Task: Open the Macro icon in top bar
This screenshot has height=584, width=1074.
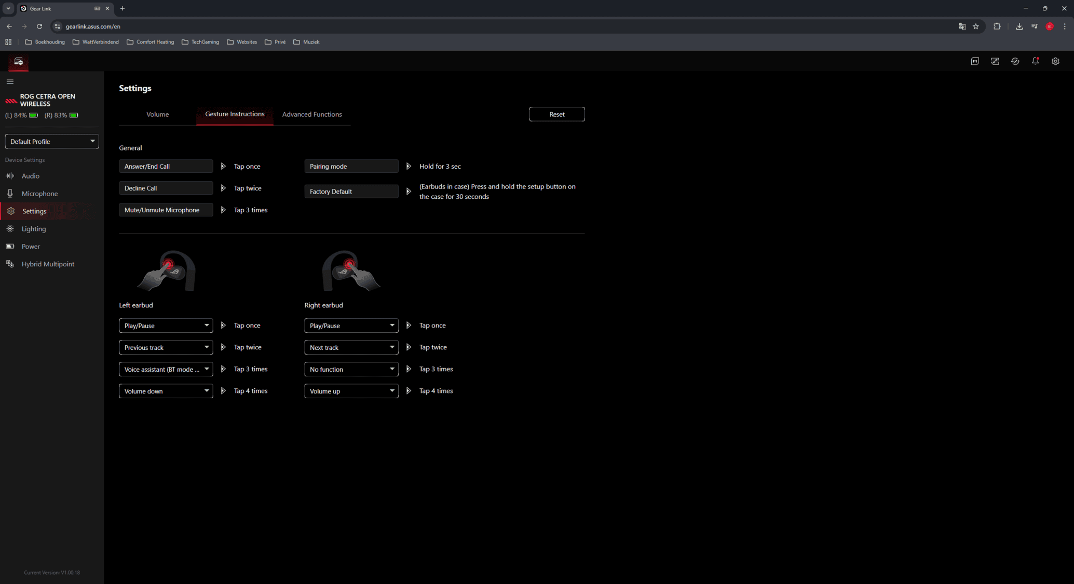Action: (x=975, y=61)
